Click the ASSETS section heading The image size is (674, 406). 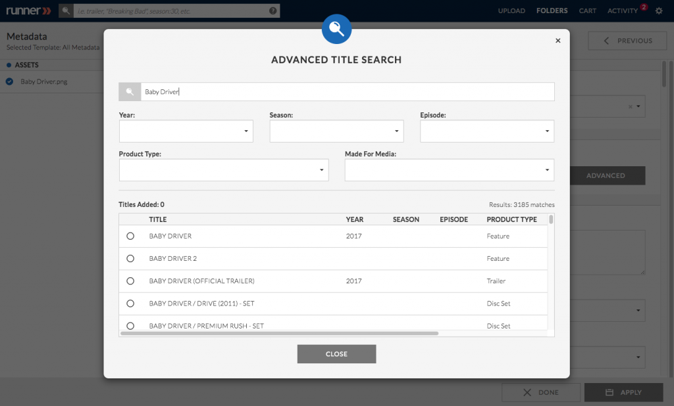click(x=26, y=65)
